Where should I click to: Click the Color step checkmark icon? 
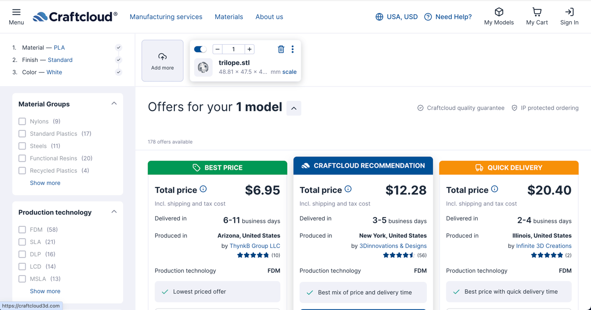[x=118, y=72]
